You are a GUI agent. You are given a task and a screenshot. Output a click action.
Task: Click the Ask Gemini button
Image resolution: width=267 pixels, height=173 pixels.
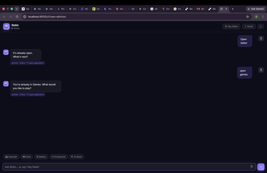tap(256, 9)
